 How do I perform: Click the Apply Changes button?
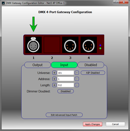pos(93,124)
